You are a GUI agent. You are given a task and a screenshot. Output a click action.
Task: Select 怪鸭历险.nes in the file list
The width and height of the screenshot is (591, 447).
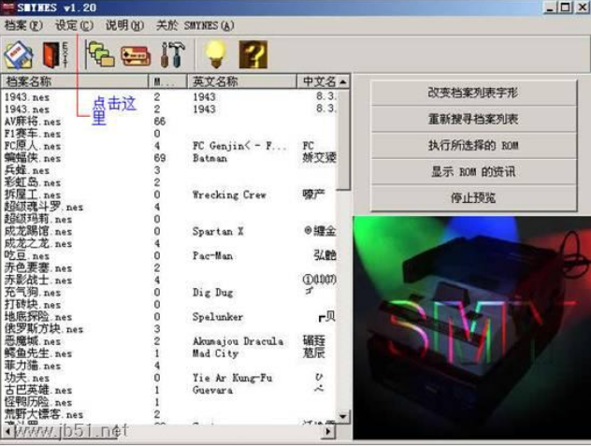tap(38, 402)
